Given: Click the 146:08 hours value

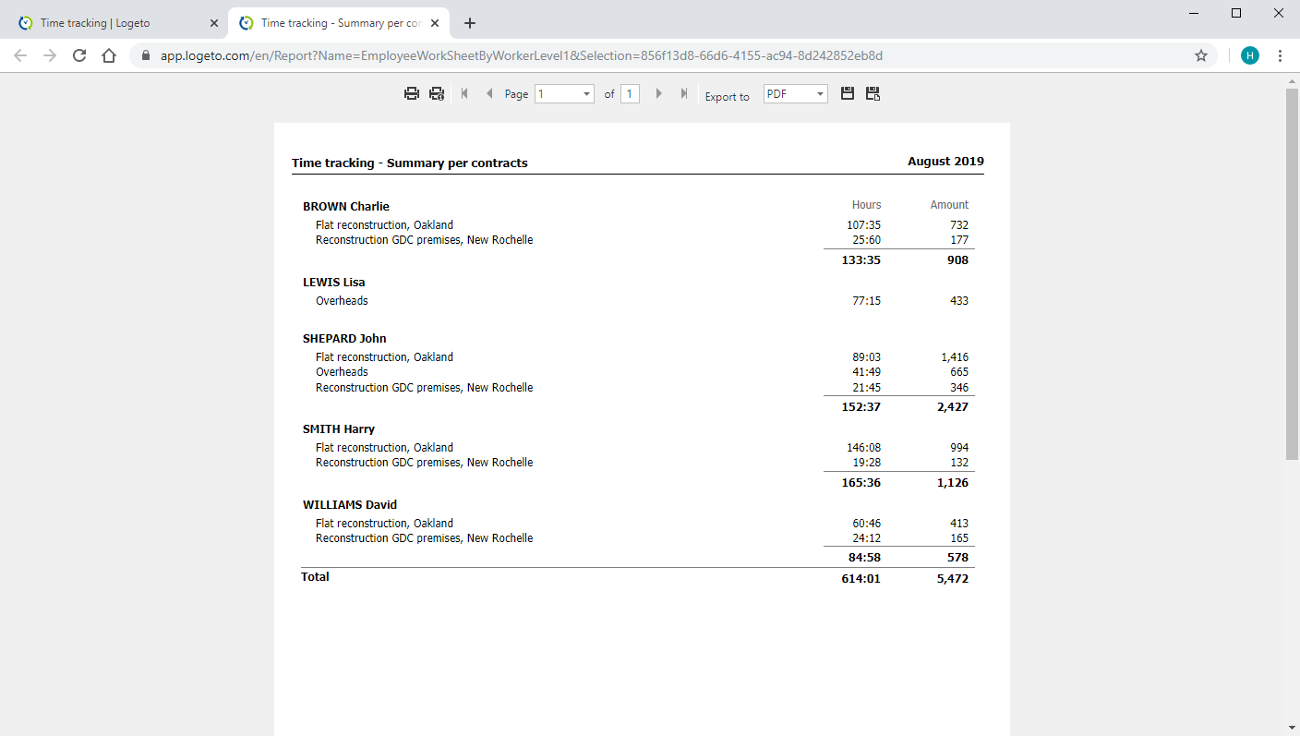Looking at the screenshot, I should pyautogui.click(x=864, y=447).
